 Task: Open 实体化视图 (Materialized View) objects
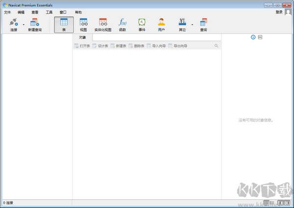[x=103, y=24]
